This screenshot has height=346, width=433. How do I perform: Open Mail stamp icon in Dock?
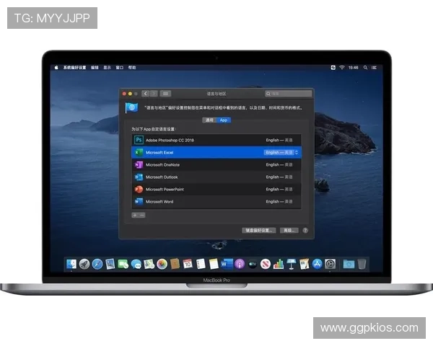tap(110, 264)
